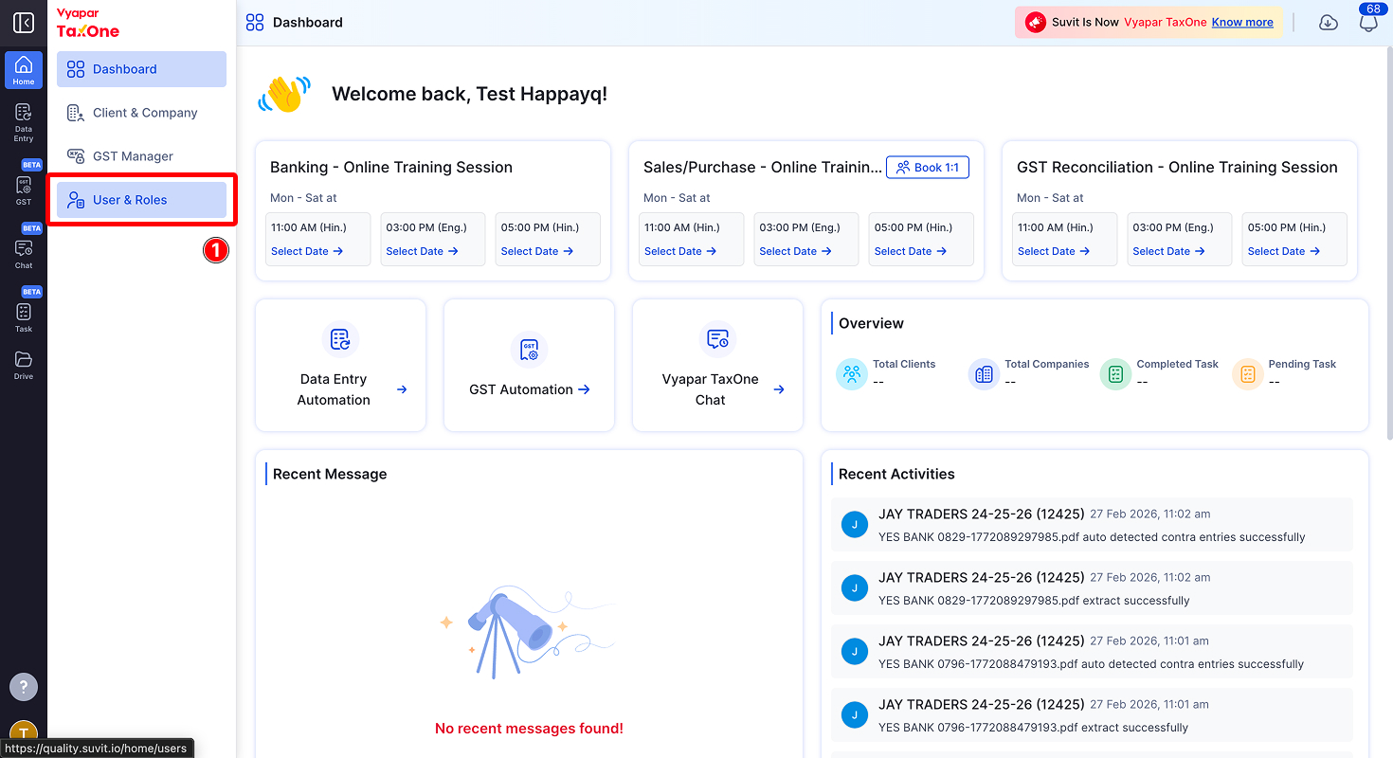This screenshot has height=758, width=1393.
Task: Open the 11:02 am contra entries activity
Action: tap(1092, 525)
